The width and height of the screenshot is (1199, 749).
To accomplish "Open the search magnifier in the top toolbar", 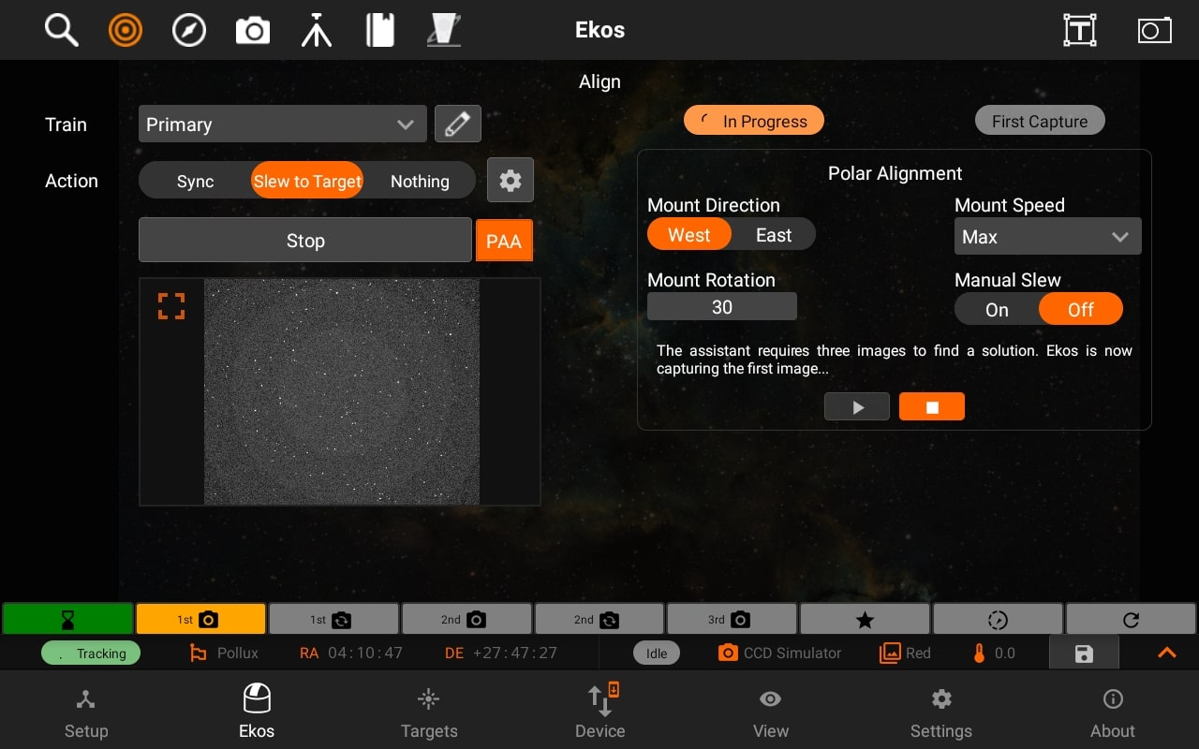I will (62, 30).
